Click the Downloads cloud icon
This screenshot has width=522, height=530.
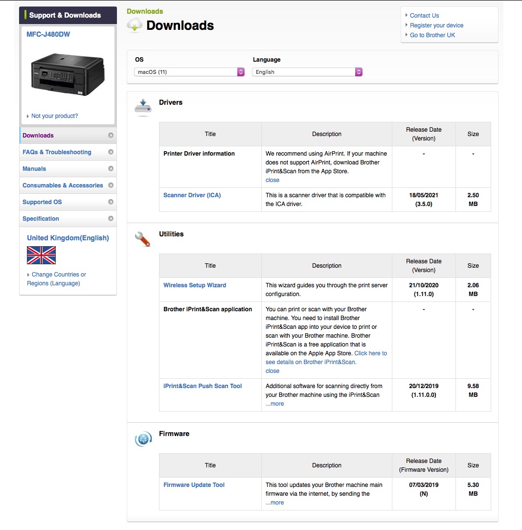coord(135,25)
